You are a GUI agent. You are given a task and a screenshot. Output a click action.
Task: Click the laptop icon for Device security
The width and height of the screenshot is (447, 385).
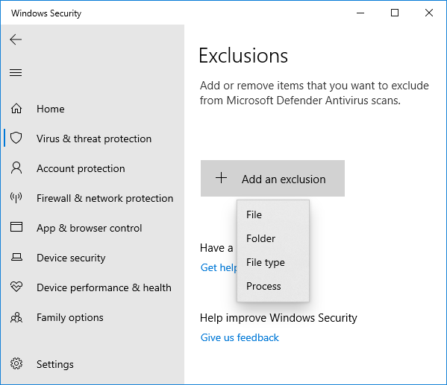click(x=16, y=257)
